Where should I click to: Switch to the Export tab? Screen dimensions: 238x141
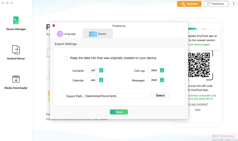click(x=98, y=33)
